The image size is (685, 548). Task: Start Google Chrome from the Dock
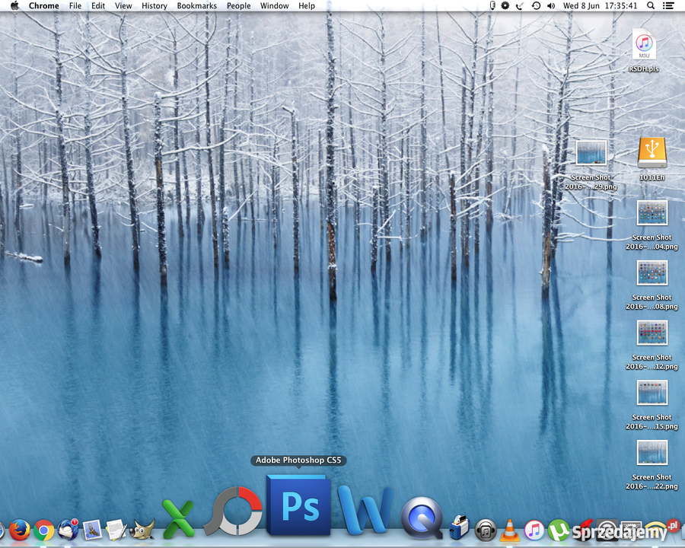[x=43, y=529]
